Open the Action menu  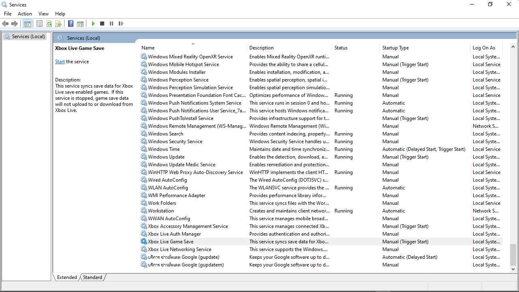(x=25, y=14)
